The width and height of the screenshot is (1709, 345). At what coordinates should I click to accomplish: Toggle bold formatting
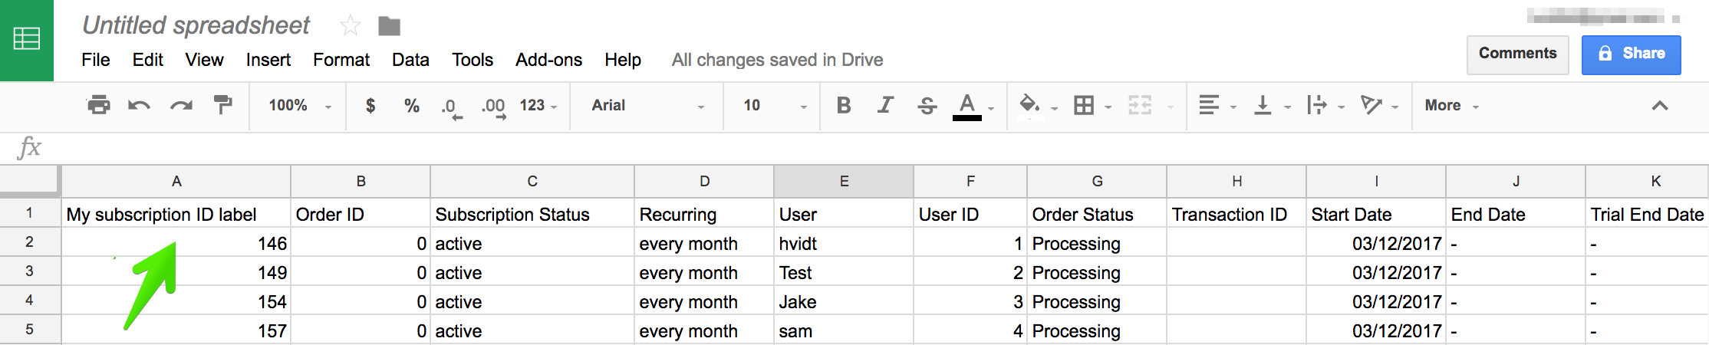pyautogui.click(x=844, y=105)
